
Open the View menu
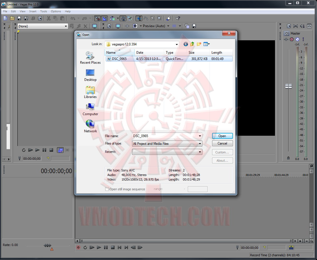click(23, 11)
